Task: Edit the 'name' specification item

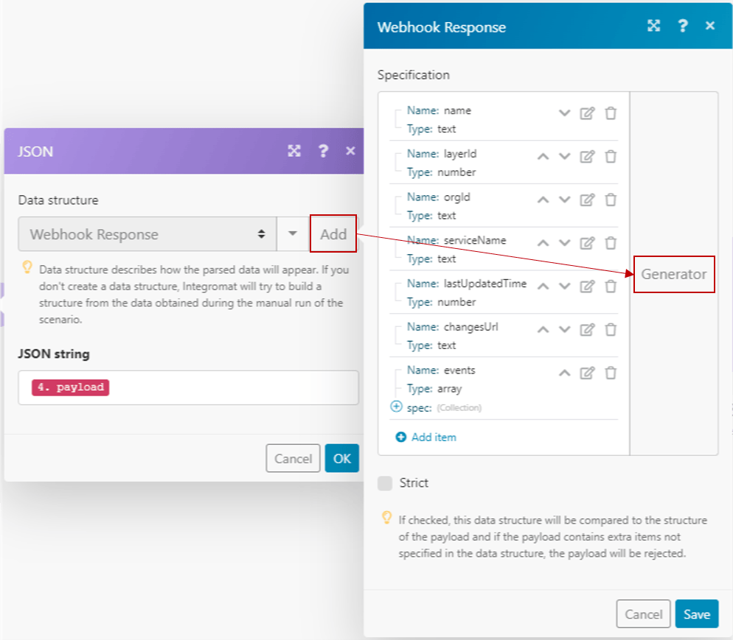Action: pos(587,113)
